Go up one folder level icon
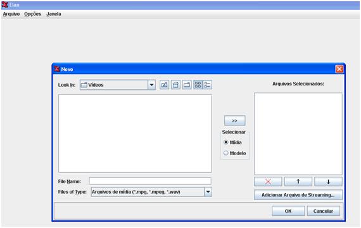Image resolution: width=361 pixels, height=228 pixels. tap(164, 85)
